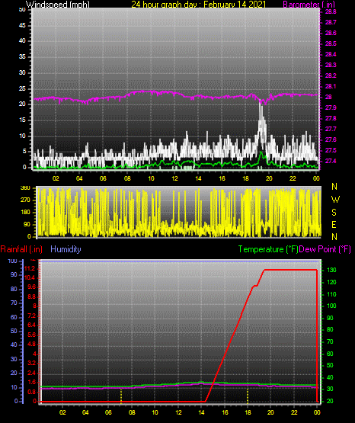The height and width of the screenshot is (423, 355).
Task: Click the red "Rainfall (.in)" legend label
Action: (x=21, y=249)
